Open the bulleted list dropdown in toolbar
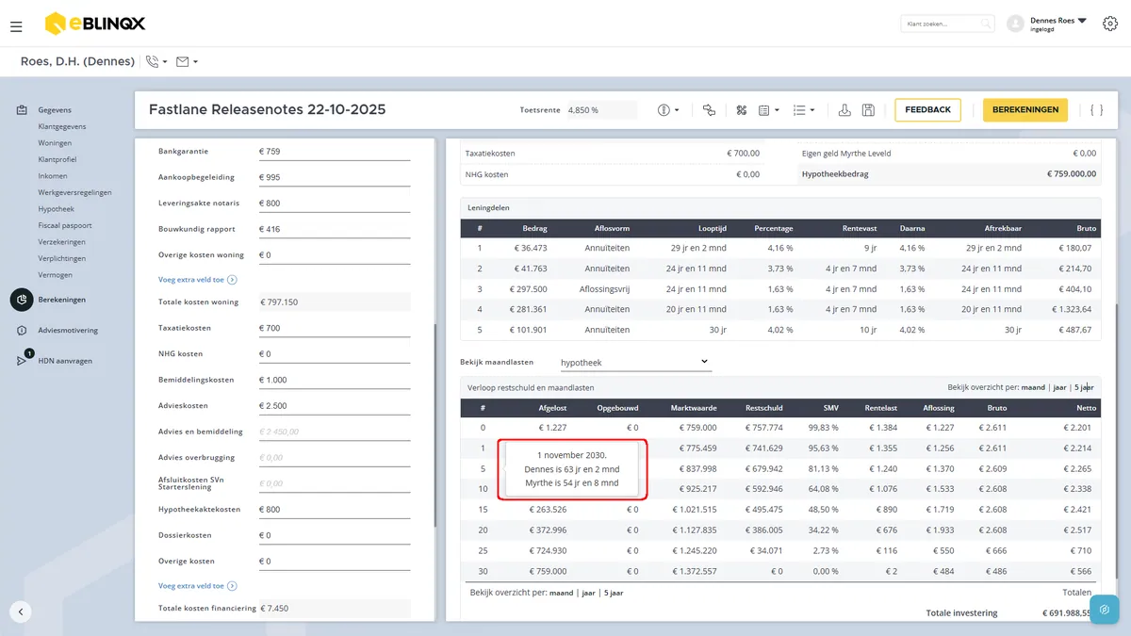Image resolution: width=1131 pixels, height=636 pixels. pos(804,110)
